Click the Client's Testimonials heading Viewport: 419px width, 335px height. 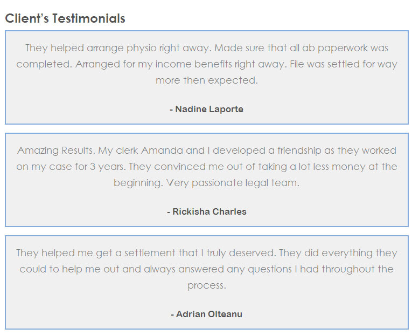(x=65, y=18)
